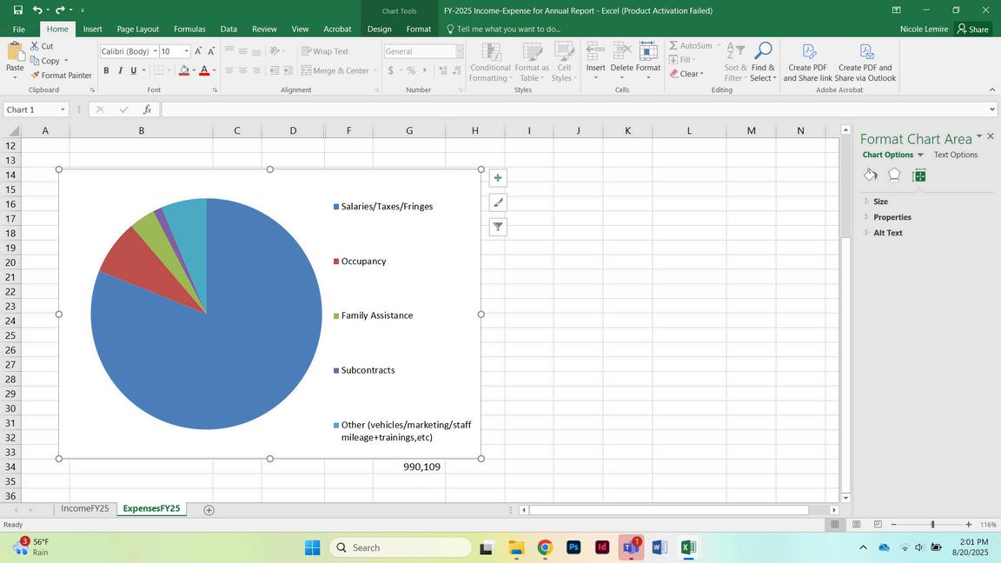Open the Chart Filters funnel button

[x=498, y=227]
